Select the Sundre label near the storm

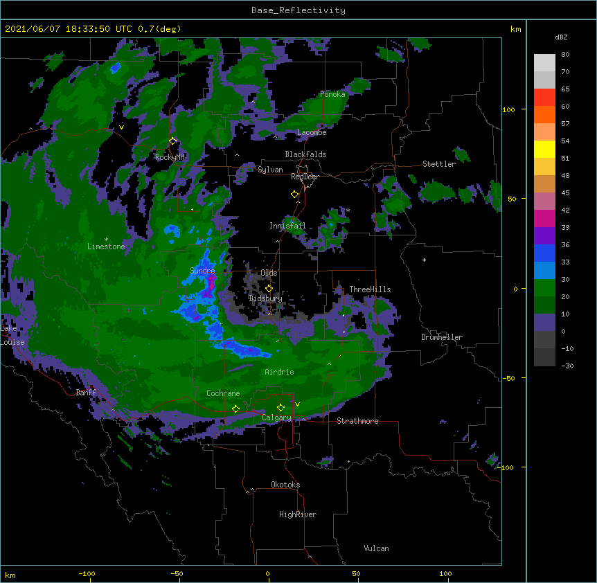pos(202,271)
